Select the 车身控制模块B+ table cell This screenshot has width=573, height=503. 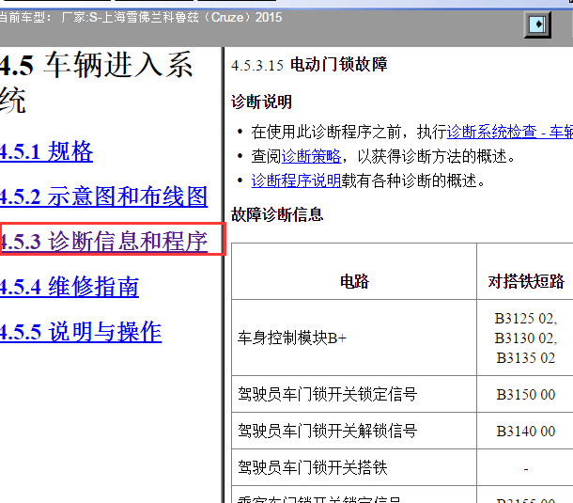click(354, 338)
